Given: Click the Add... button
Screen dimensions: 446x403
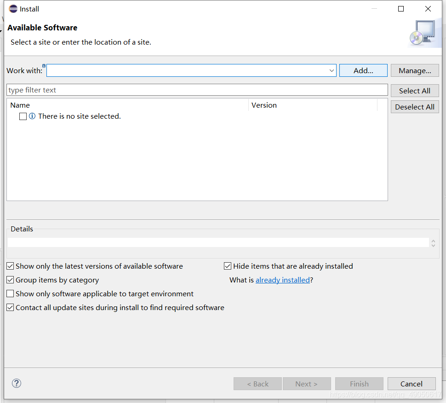Looking at the screenshot, I should [x=363, y=70].
